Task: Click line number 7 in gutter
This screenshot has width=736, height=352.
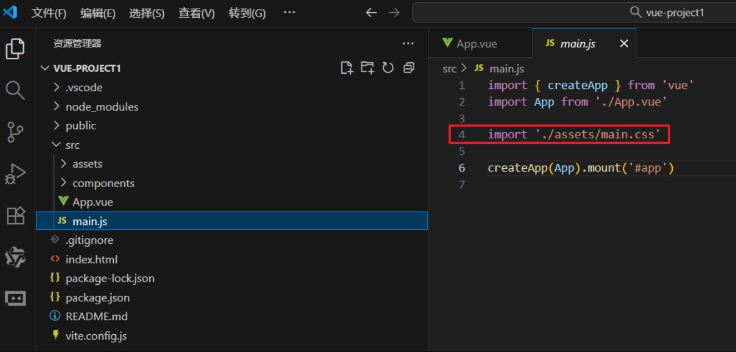Action: (462, 184)
